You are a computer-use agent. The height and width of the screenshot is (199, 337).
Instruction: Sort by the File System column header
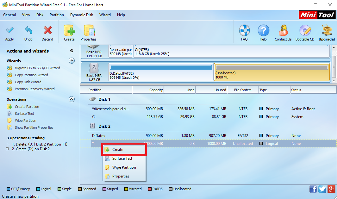coord(243,90)
